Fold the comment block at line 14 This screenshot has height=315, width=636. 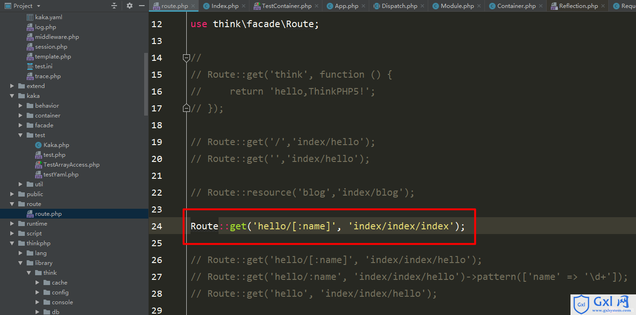click(186, 58)
